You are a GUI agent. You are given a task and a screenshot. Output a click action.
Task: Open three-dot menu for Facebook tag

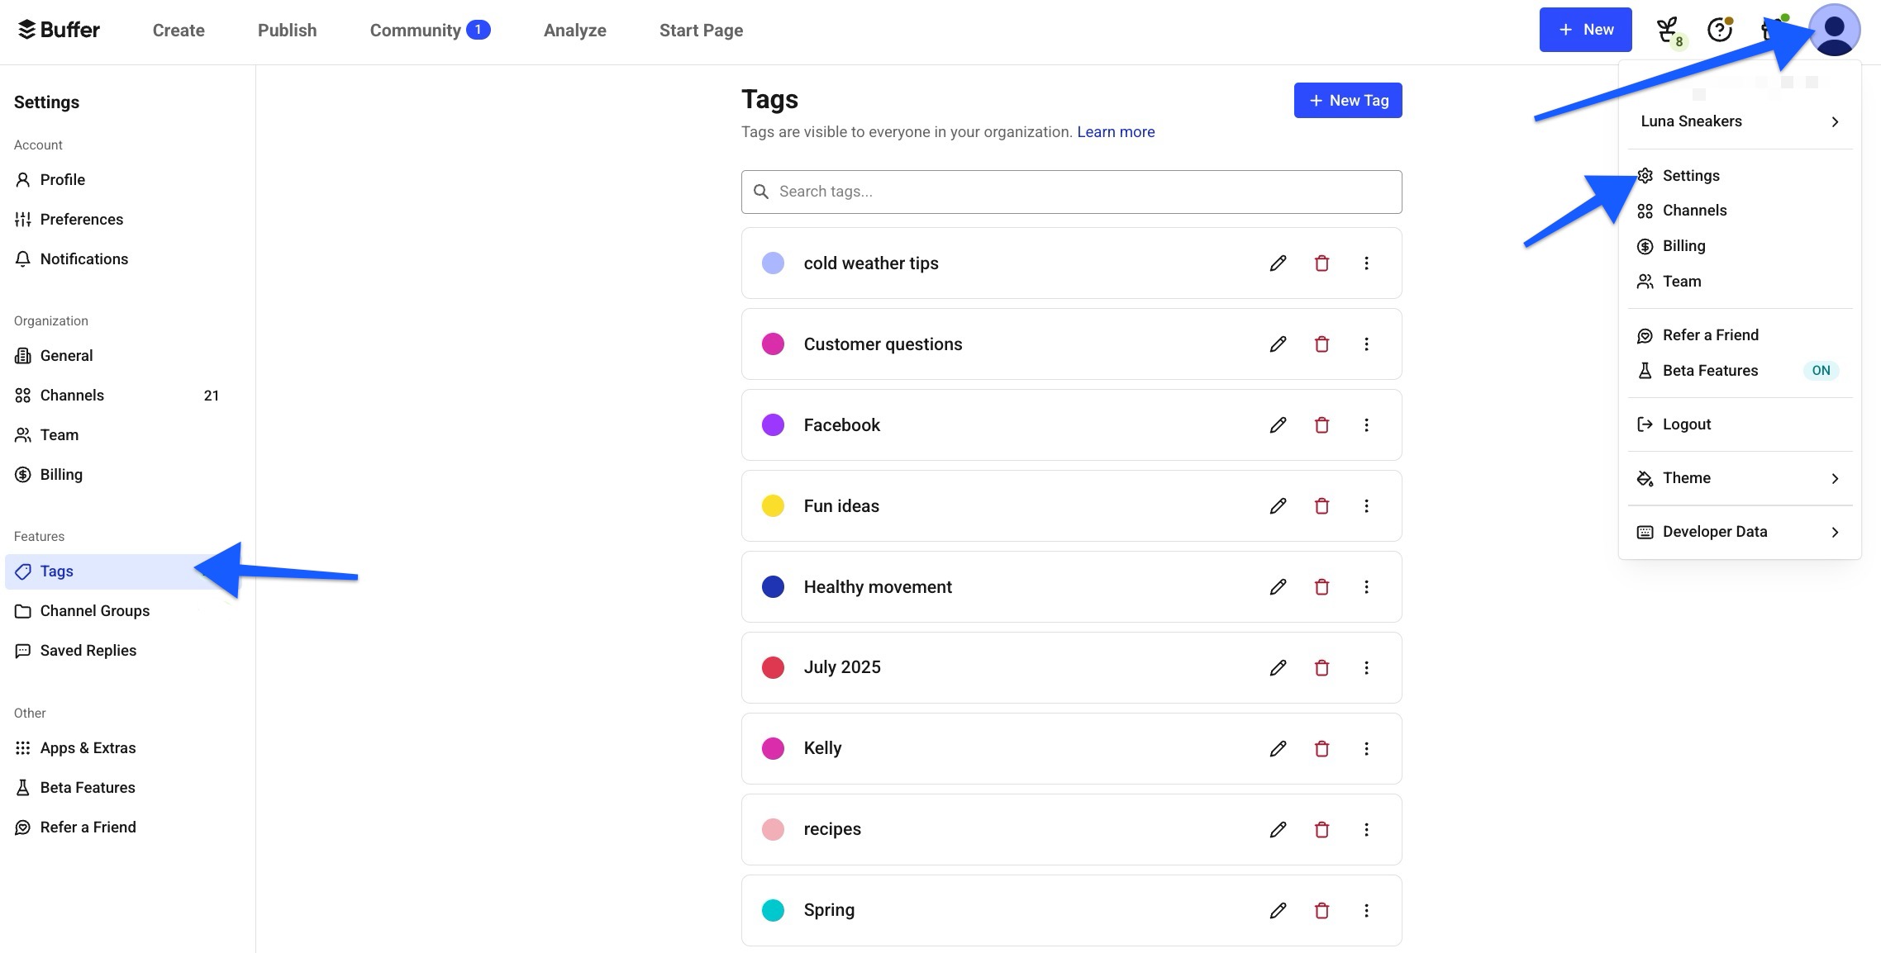[x=1366, y=424]
